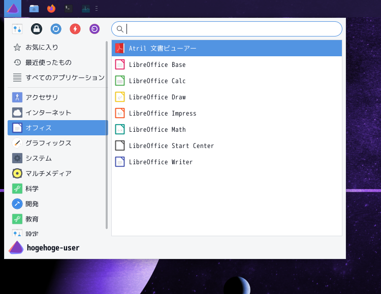Click the teal LibreOffice Math icon

pyautogui.click(x=120, y=129)
